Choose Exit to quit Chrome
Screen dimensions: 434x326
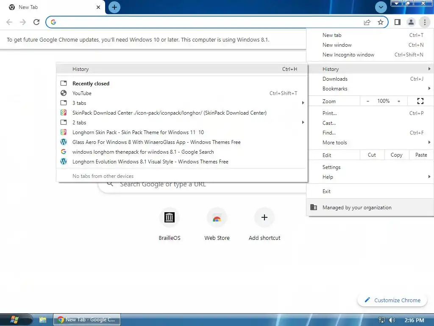pos(370,191)
